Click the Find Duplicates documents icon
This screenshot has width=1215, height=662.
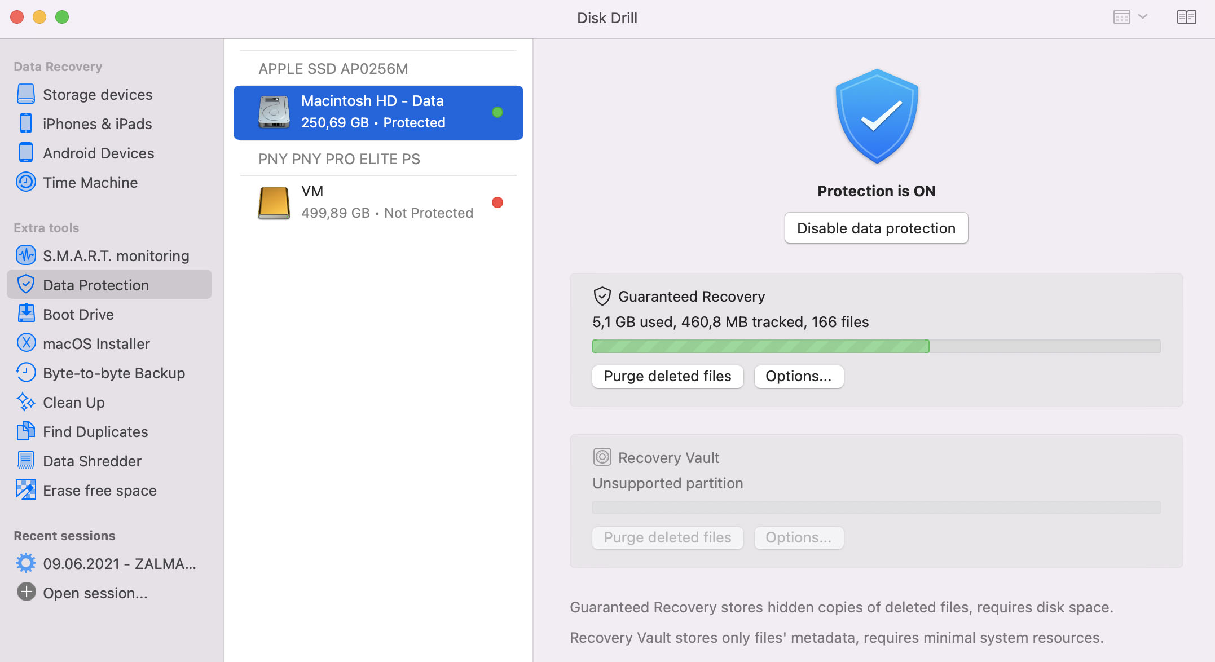tap(26, 431)
